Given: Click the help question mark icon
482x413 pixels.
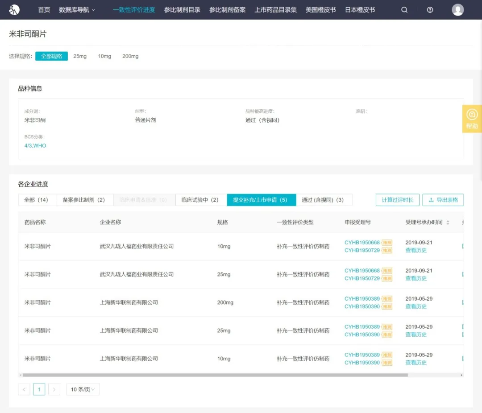Looking at the screenshot, I should 430,10.
